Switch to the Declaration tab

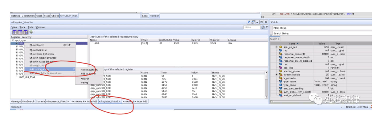(x=28, y=16)
